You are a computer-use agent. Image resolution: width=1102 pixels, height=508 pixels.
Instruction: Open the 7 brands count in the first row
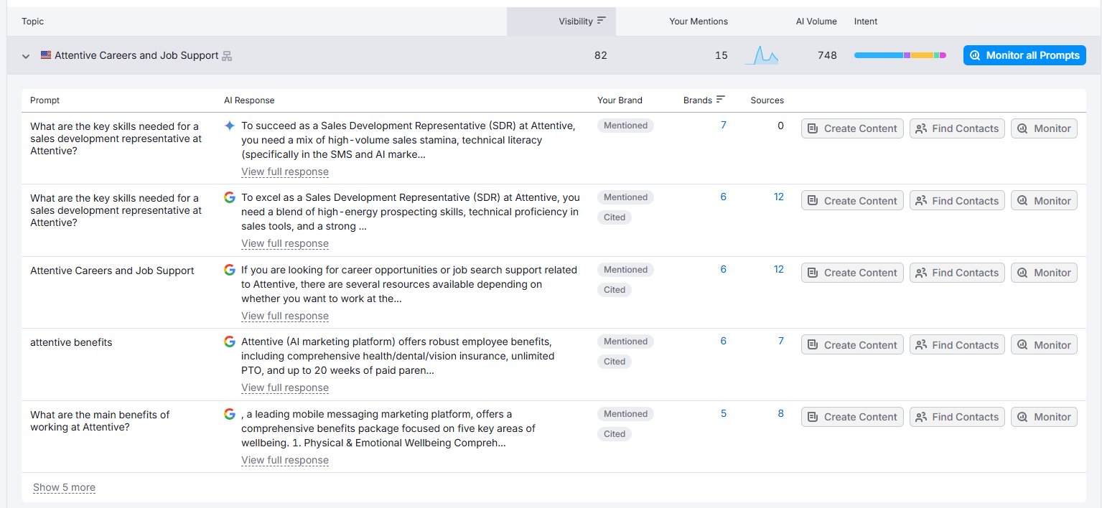(x=724, y=125)
